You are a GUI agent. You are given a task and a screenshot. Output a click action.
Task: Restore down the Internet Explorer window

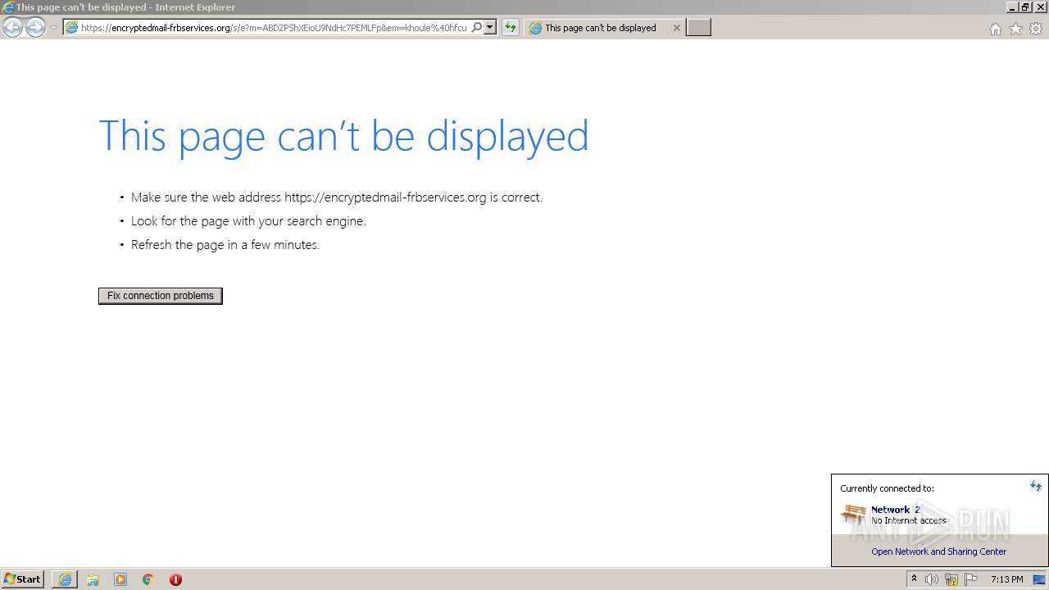1025,7
